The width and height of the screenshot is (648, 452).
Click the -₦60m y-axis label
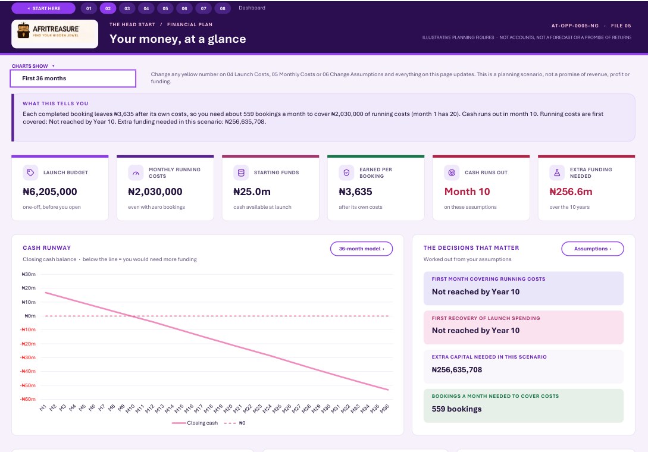[x=28, y=399]
